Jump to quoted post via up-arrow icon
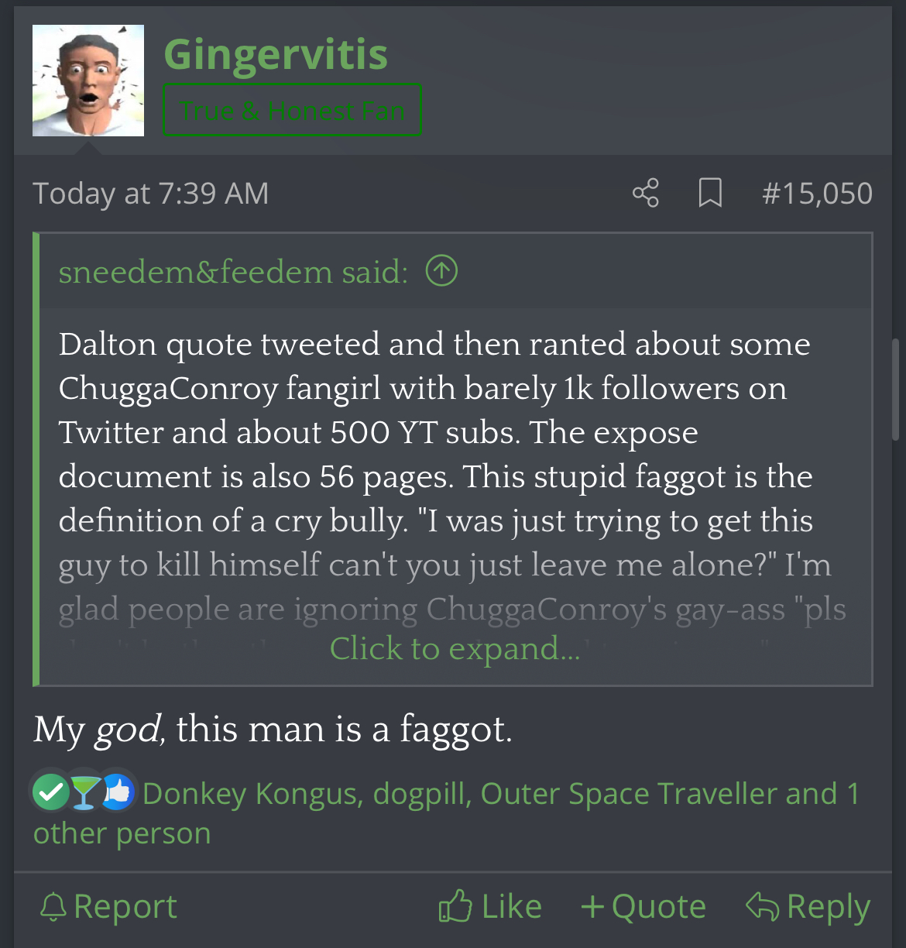Image resolution: width=906 pixels, height=948 pixels. (x=441, y=271)
